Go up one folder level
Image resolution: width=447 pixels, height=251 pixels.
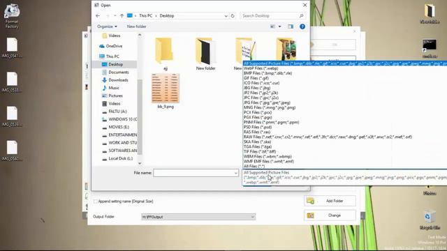pos(122,16)
